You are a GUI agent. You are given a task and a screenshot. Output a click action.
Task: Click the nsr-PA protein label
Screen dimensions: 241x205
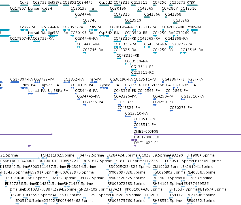coord(96,79)
